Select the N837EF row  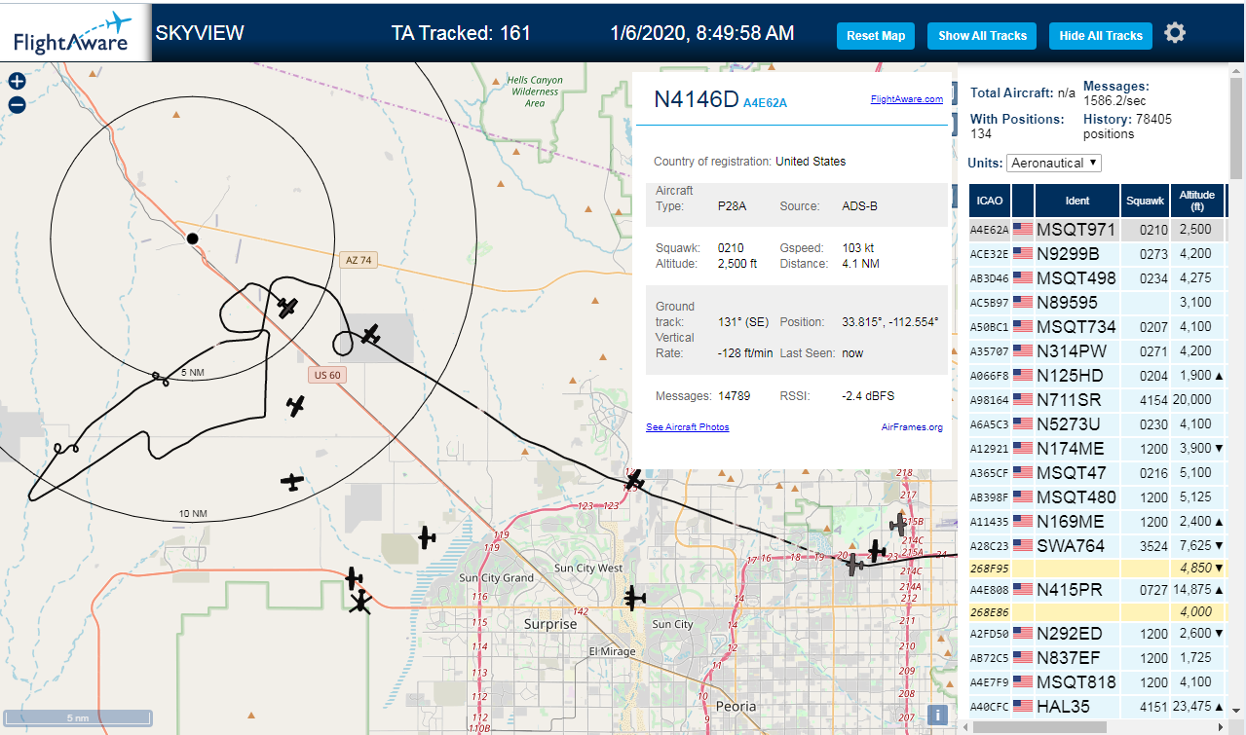pos(1097,658)
